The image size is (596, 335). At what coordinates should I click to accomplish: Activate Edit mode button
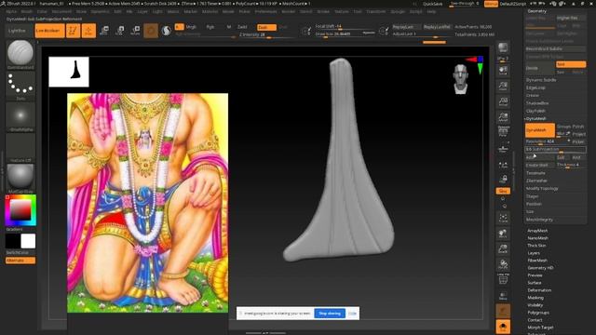[73, 31]
